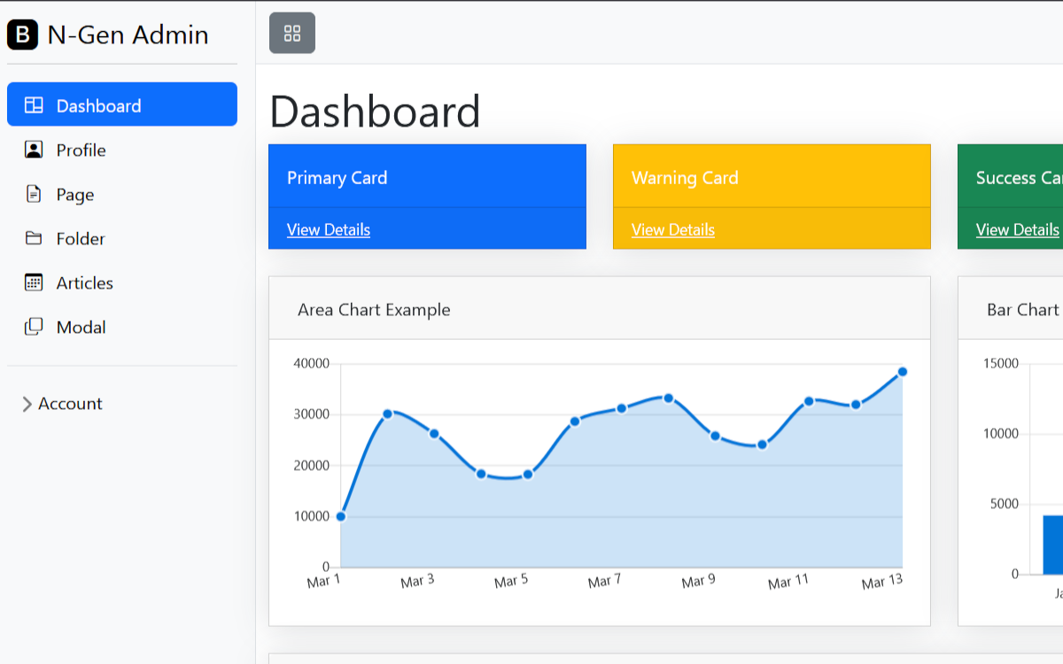
Task: Click View Details on Primary Card
Action: click(x=329, y=230)
